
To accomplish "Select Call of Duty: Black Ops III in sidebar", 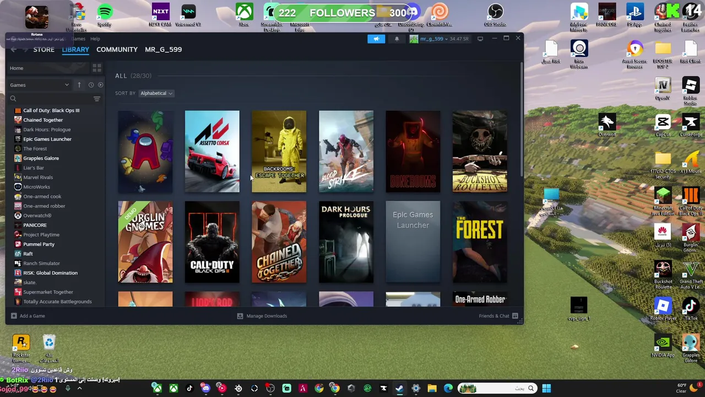I will (x=51, y=110).
